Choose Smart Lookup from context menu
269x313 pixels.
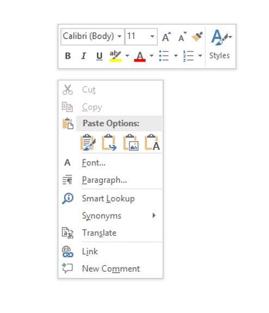coord(110,199)
